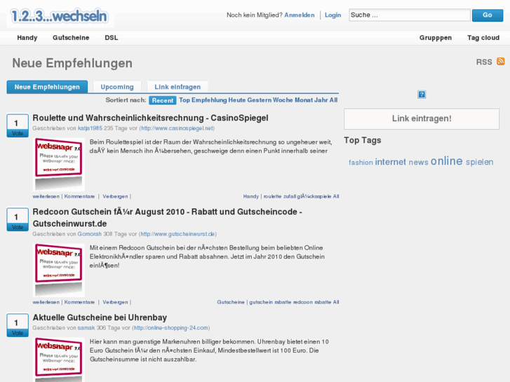Open the spielen top tag
Screen dimensions: 510x382
[479, 162]
